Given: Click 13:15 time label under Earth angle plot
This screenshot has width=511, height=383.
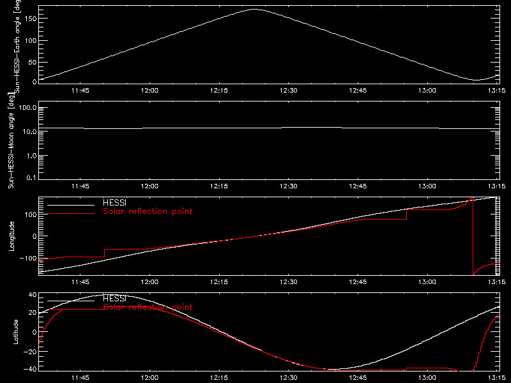Looking at the screenshot, I should click(497, 90).
